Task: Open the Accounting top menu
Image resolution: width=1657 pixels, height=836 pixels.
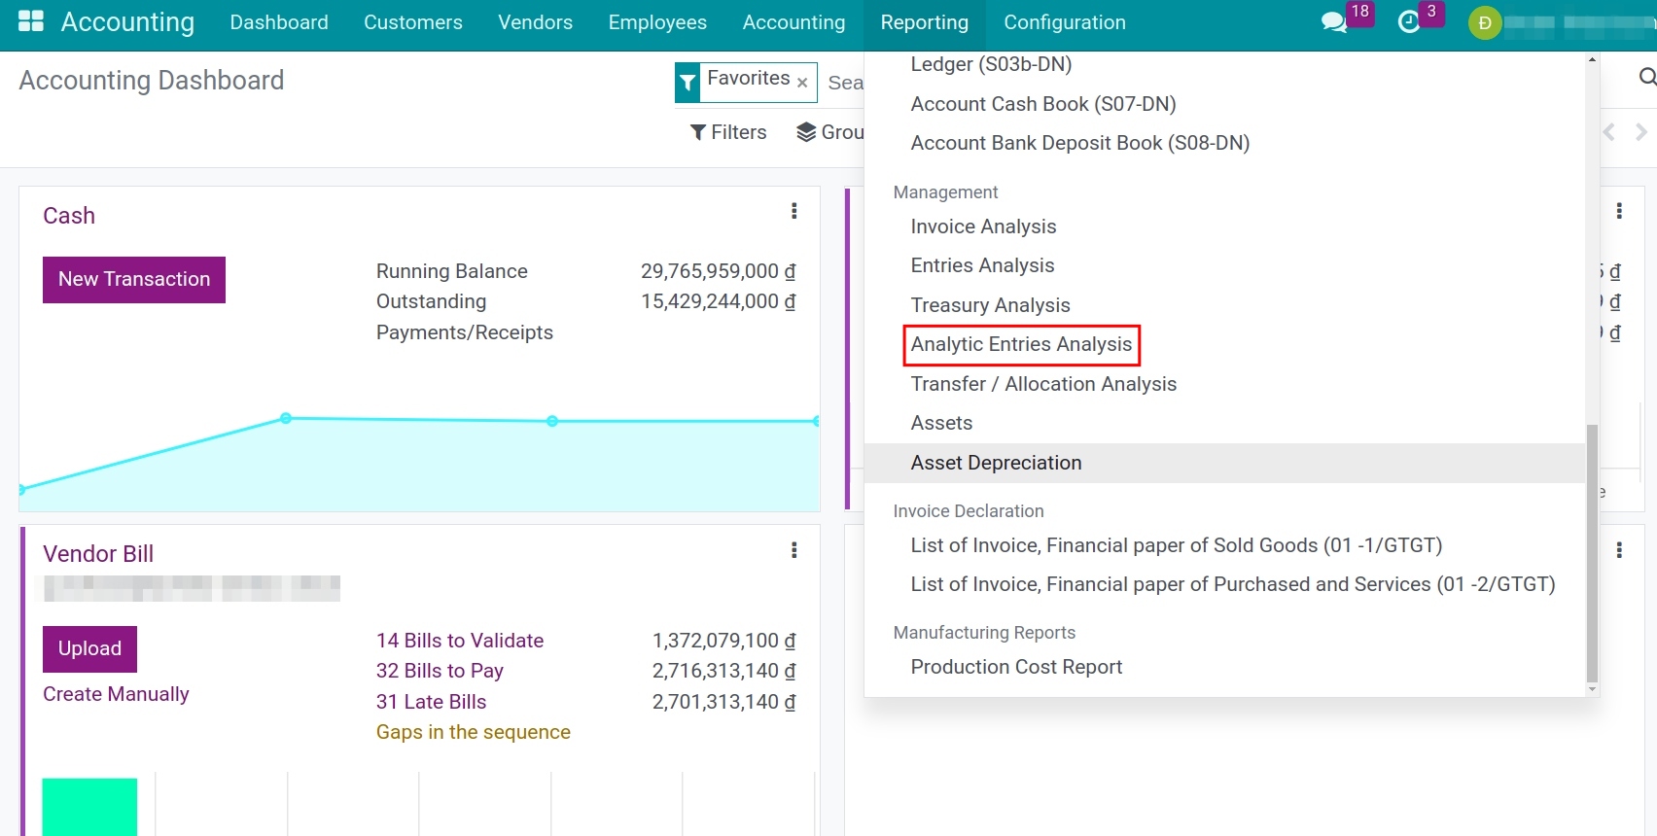Action: point(793,22)
